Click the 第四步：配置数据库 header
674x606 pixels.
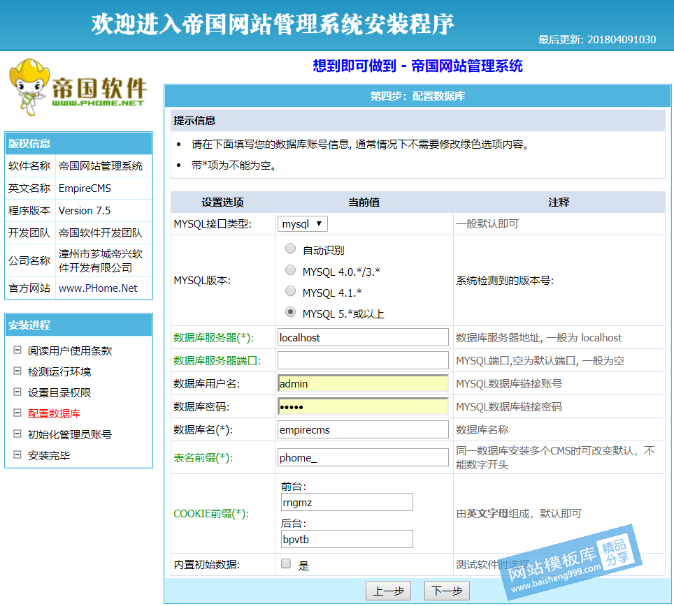[x=417, y=96]
